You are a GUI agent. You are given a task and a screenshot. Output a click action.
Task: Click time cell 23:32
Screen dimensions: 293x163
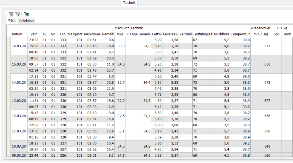(x=34, y=40)
